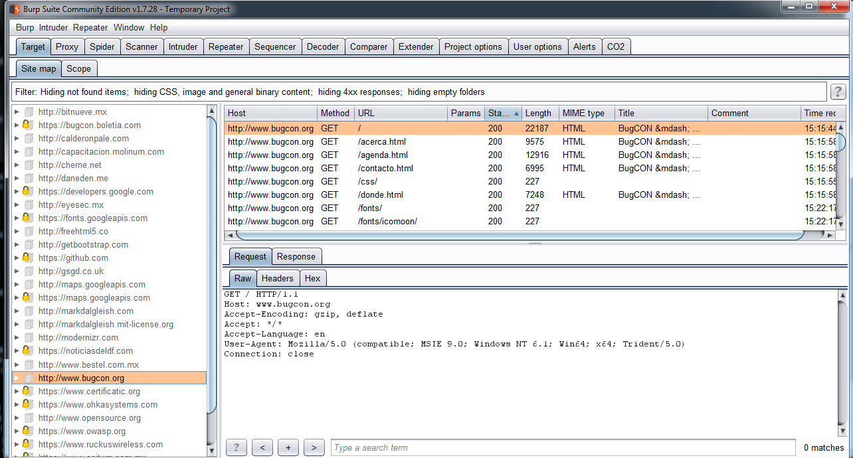Click the search help question mark button
853x458 pixels.
237,447
